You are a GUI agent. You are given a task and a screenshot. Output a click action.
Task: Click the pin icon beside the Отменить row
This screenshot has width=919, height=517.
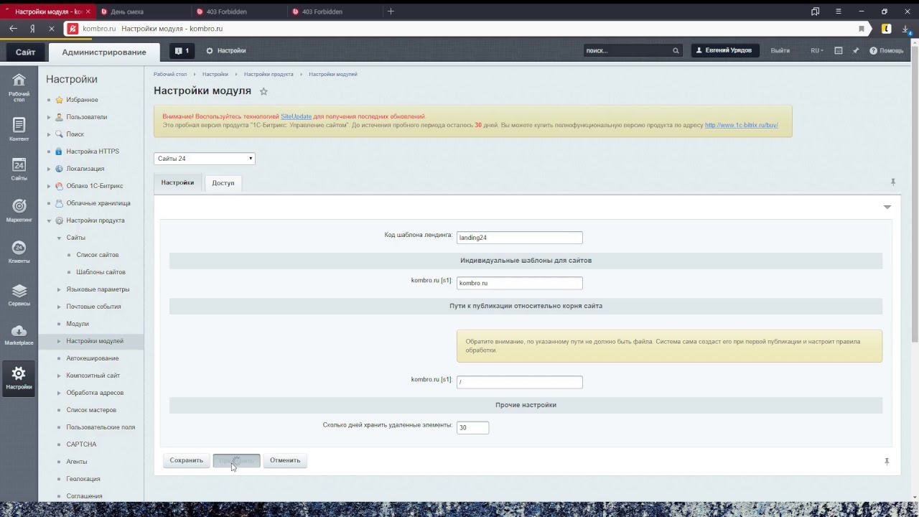click(x=887, y=461)
